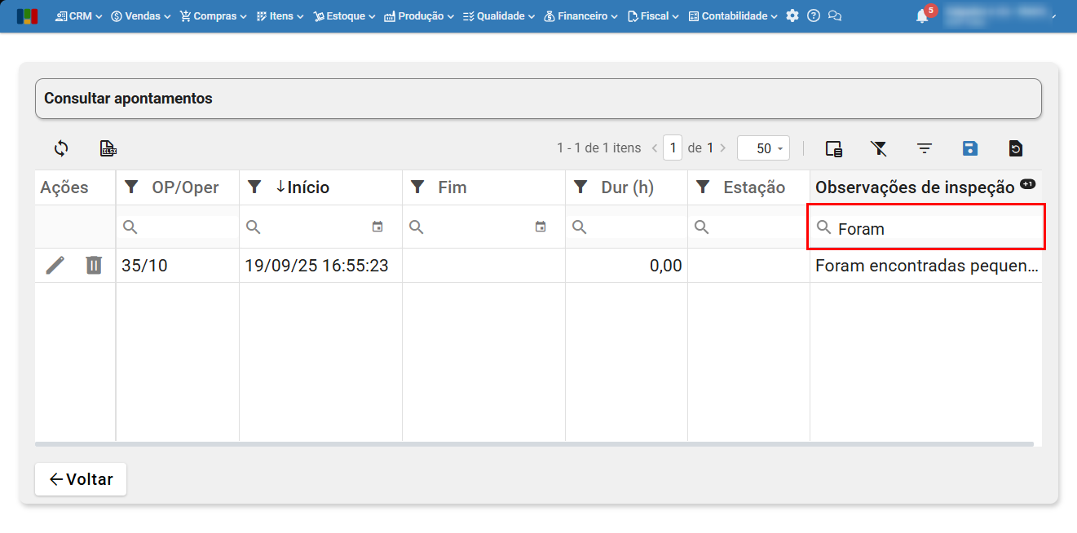Clear all filters icon
1077x533 pixels.
click(878, 148)
